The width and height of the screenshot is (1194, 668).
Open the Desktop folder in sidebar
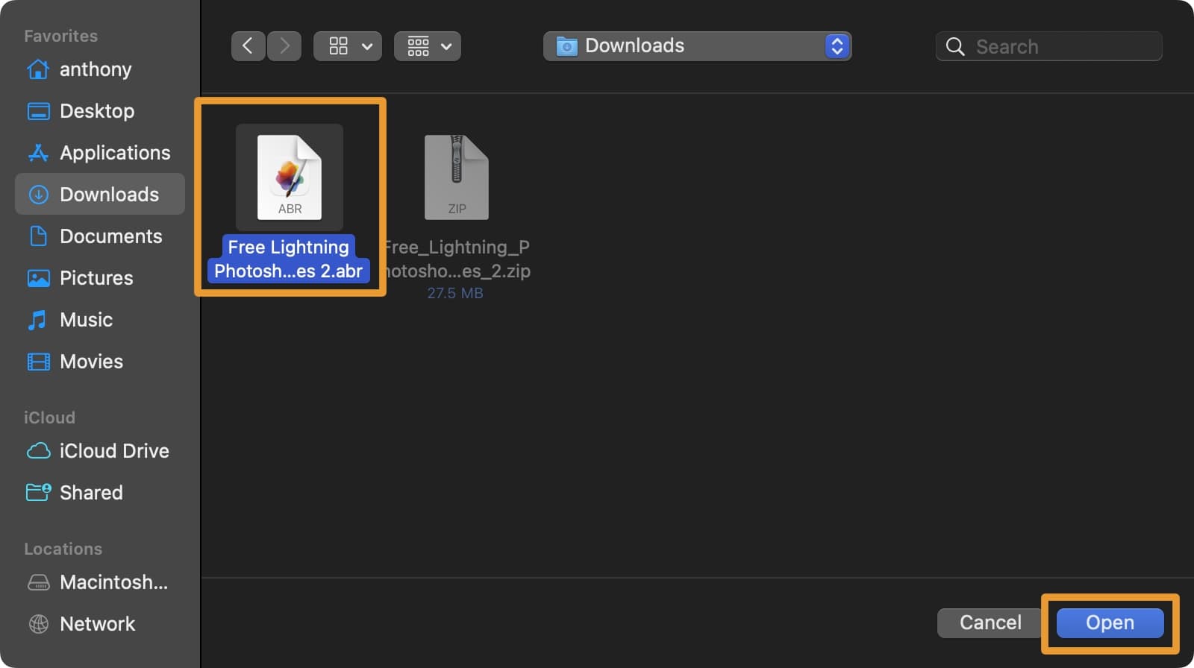tap(96, 111)
